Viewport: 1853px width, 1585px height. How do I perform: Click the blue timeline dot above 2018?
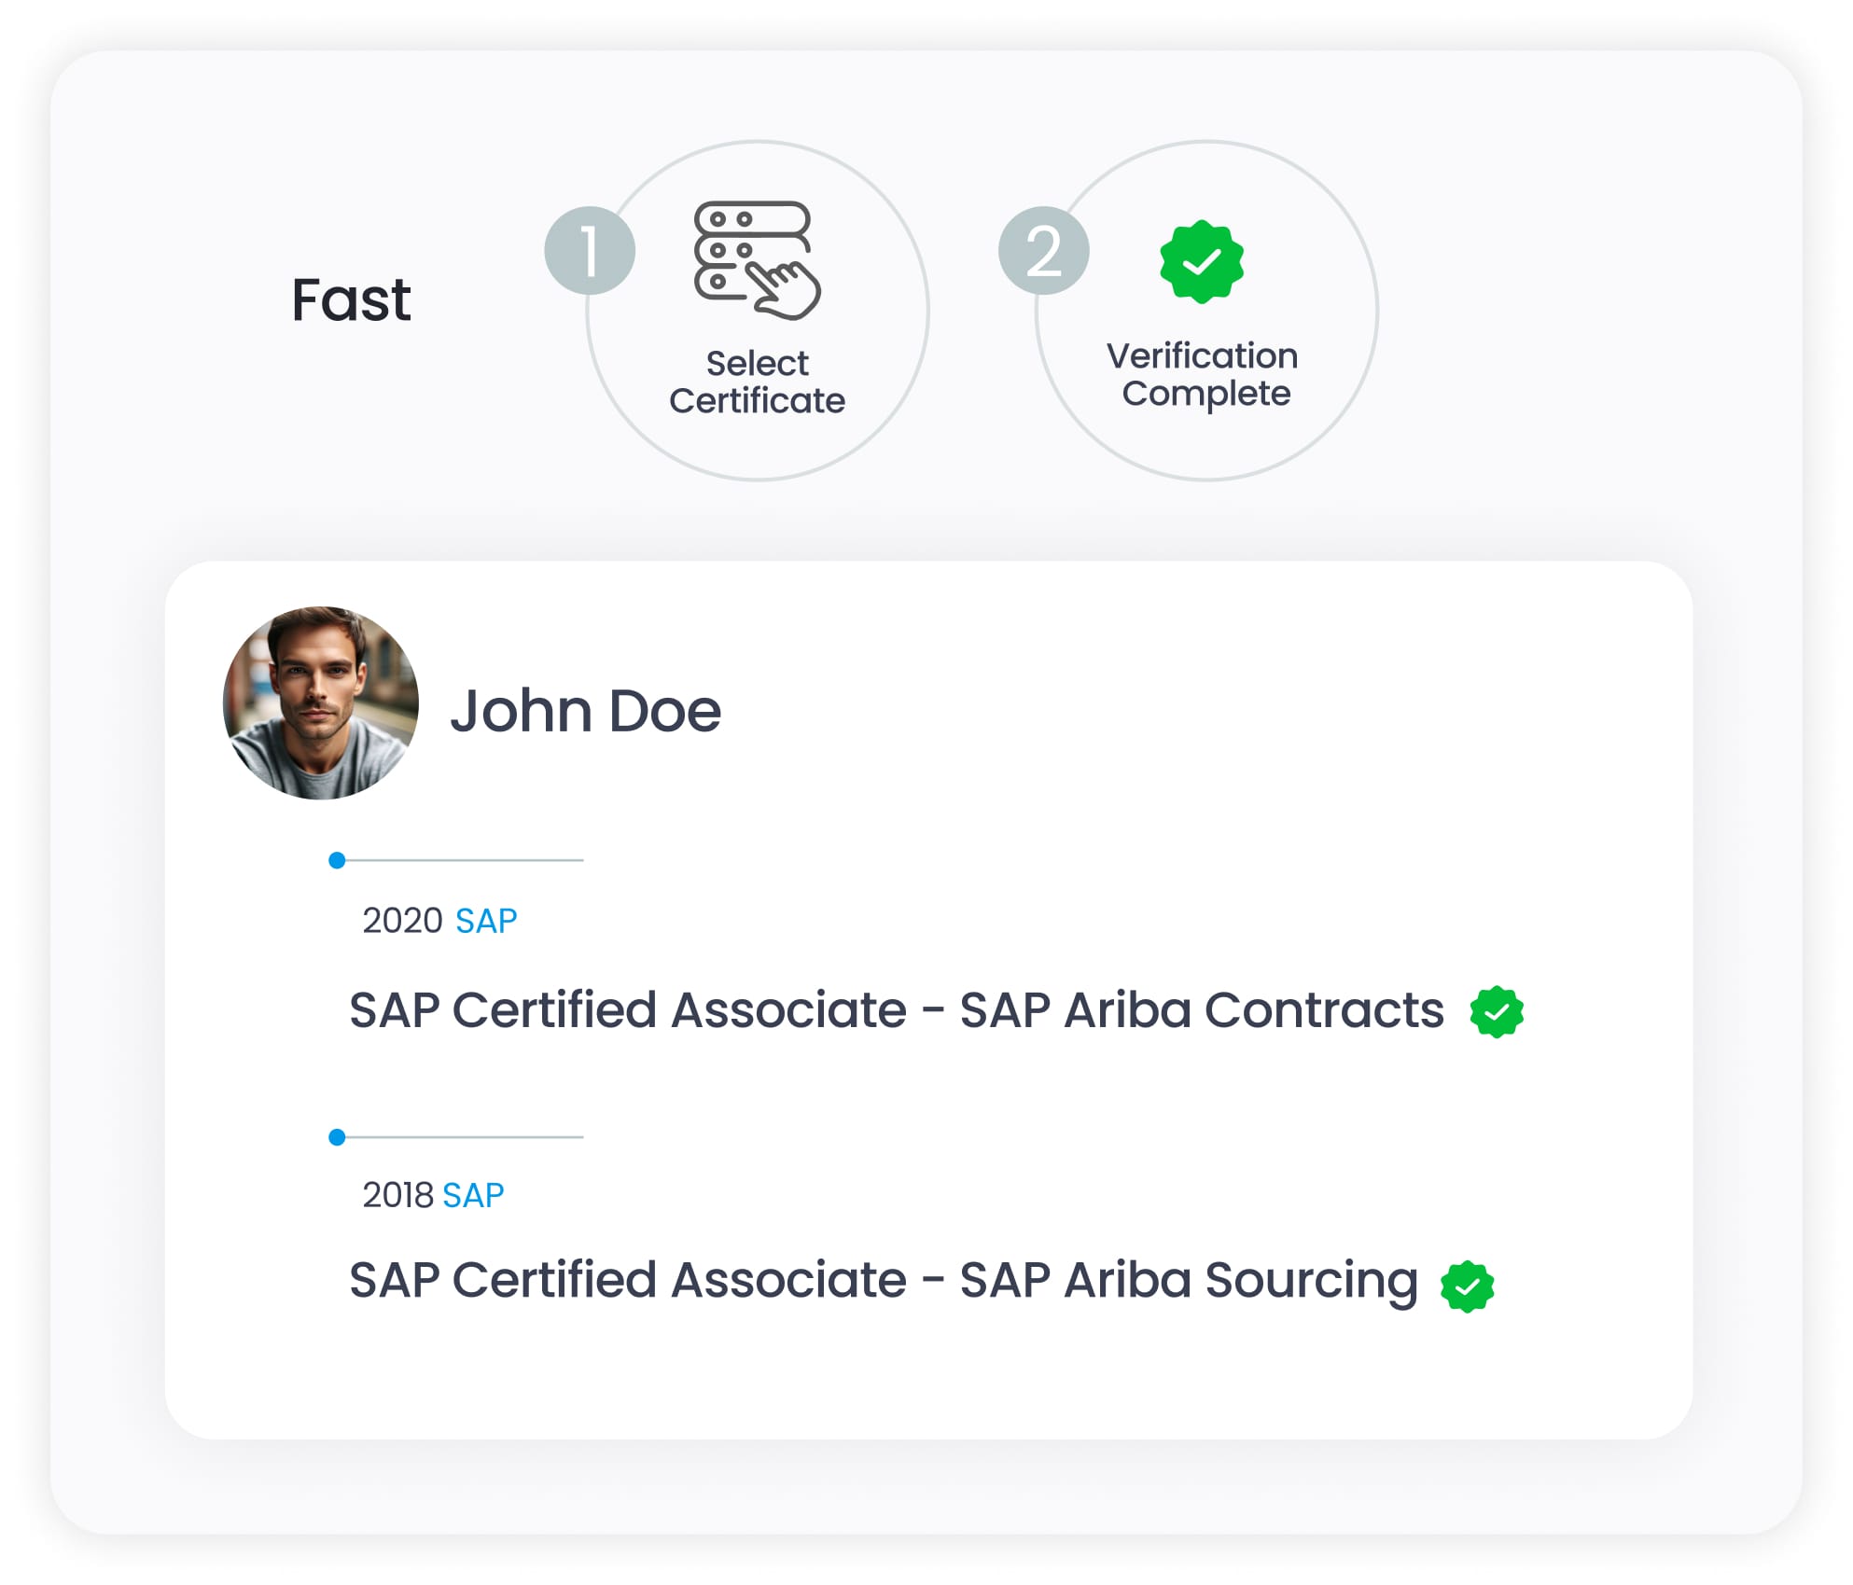pos(337,1137)
